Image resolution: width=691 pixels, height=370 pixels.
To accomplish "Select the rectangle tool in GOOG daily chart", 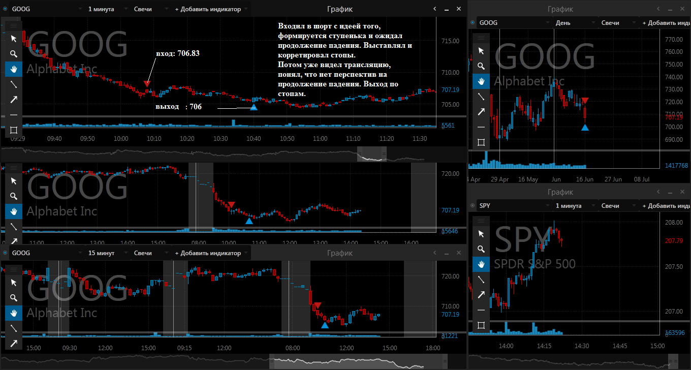I will point(481,142).
